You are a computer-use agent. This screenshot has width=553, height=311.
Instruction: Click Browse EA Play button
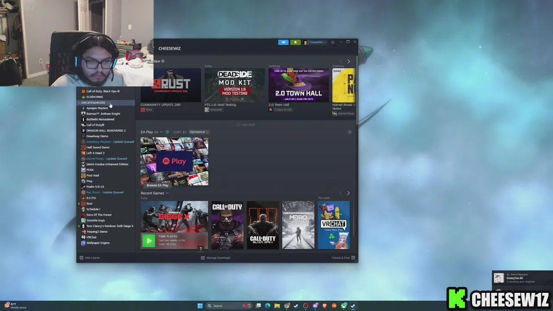[157, 185]
